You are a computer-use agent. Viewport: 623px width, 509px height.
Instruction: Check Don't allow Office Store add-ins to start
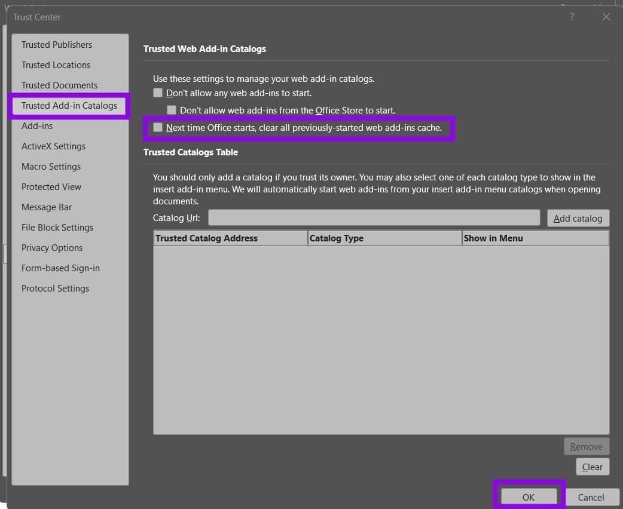point(171,110)
